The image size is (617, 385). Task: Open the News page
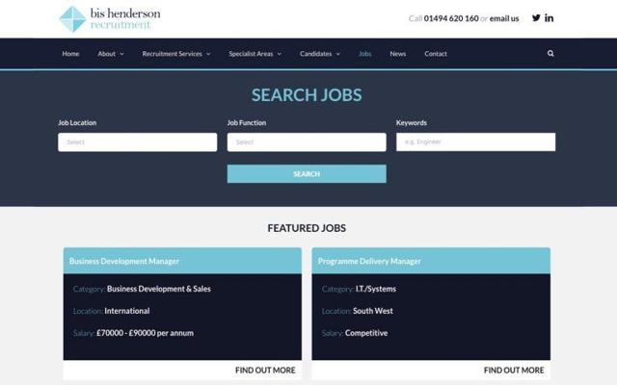pos(397,54)
